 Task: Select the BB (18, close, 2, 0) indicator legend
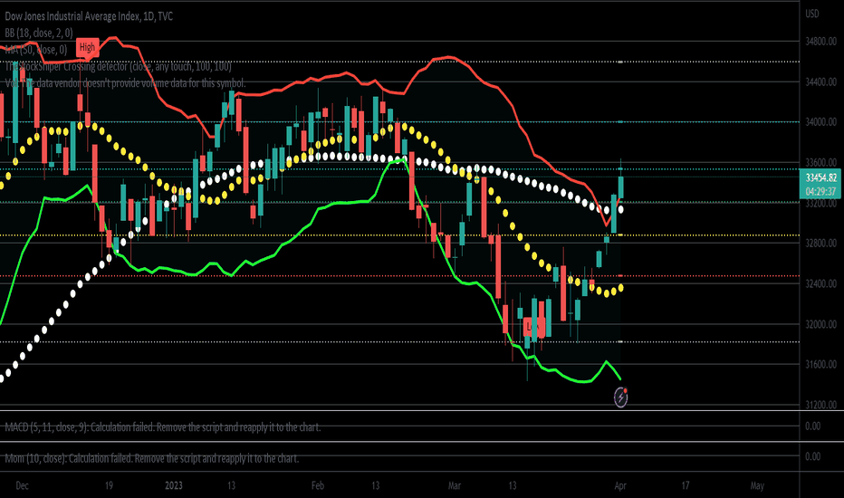click(x=39, y=33)
